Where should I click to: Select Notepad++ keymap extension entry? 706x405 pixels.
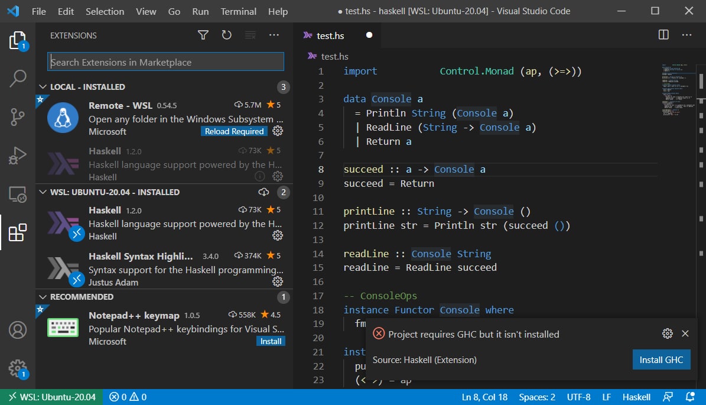(164, 328)
